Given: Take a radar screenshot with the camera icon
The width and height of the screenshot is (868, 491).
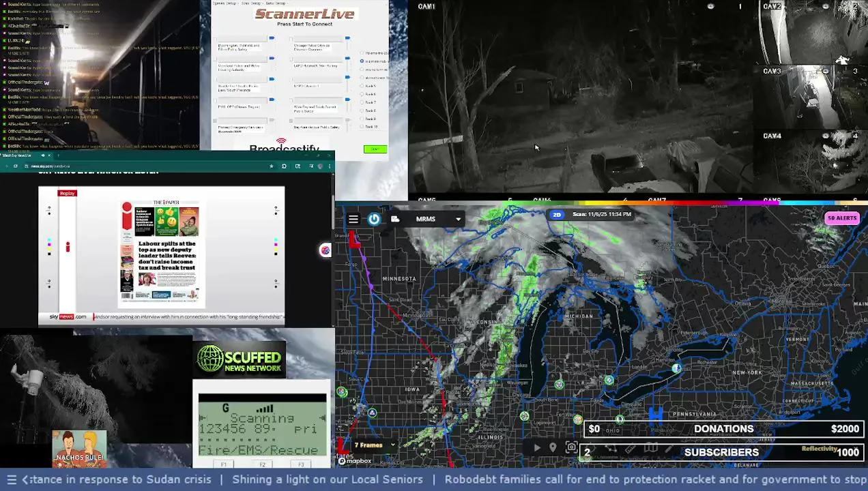Looking at the screenshot, I should click(x=571, y=447).
